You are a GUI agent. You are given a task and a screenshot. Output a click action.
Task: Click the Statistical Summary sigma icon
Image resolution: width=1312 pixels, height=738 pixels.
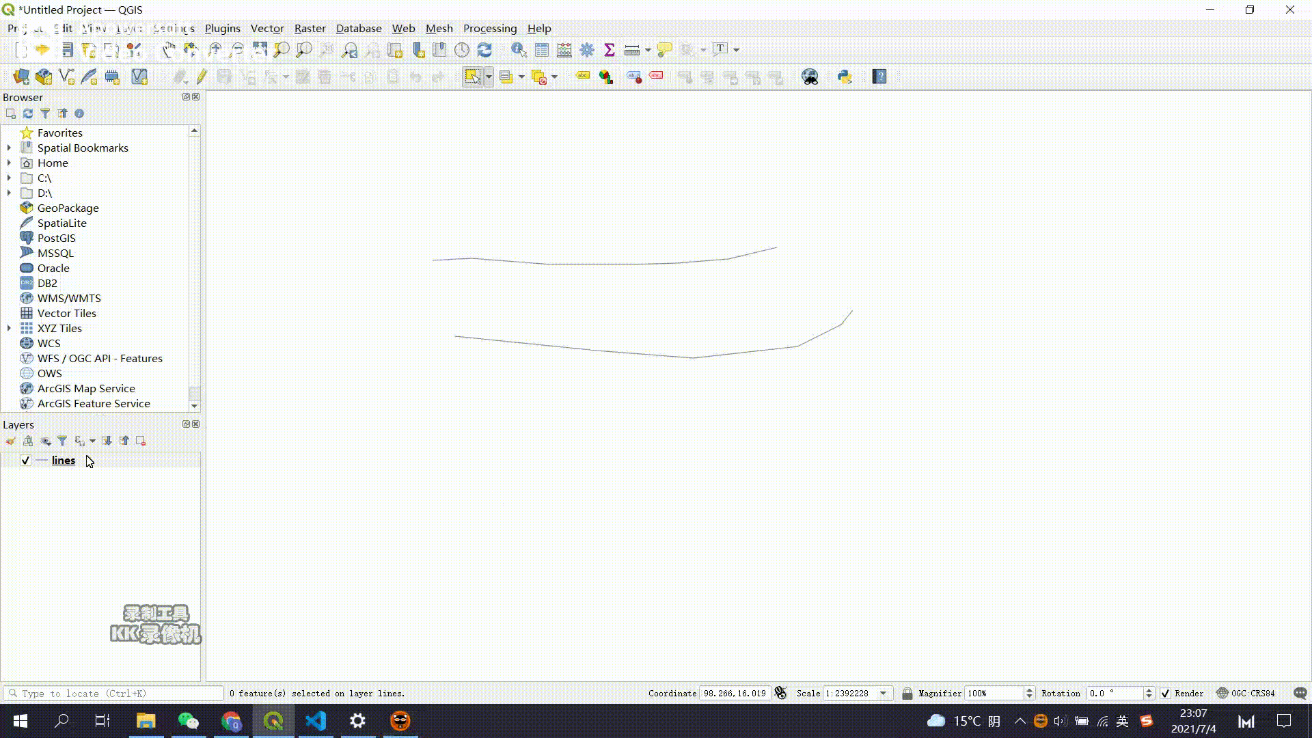610,50
